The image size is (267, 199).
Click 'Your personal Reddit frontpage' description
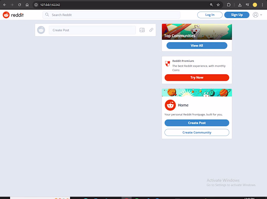point(193,114)
